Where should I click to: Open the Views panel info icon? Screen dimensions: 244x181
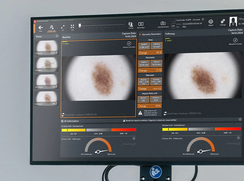coord(57,36)
